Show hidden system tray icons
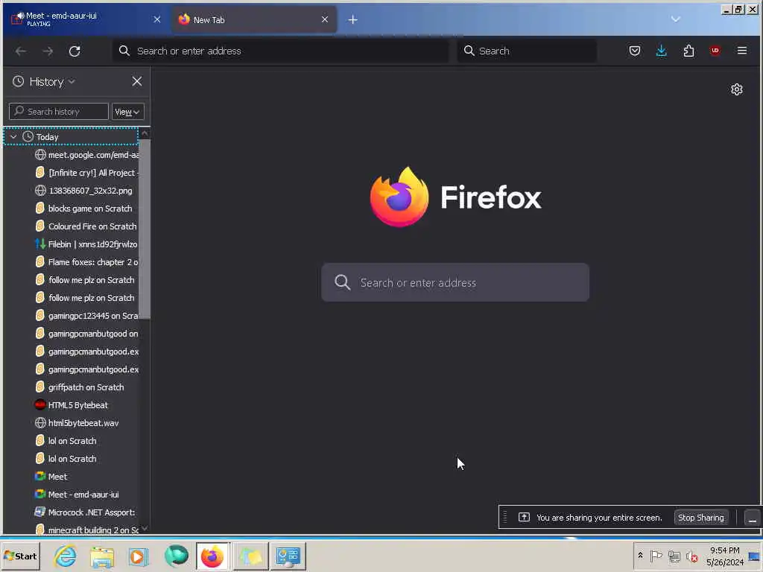Image resolution: width=763 pixels, height=572 pixels. pos(640,556)
